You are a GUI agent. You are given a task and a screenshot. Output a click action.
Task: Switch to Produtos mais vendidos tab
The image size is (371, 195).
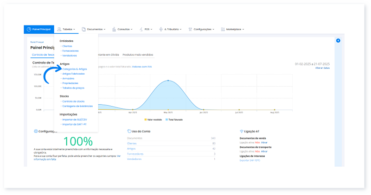coord(138,55)
